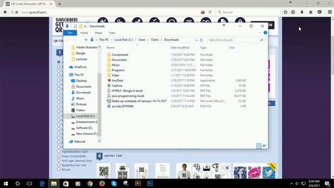The height and width of the screenshot is (188, 334).
Task: Open Pictures in navigation pane
Action: tap(81, 104)
